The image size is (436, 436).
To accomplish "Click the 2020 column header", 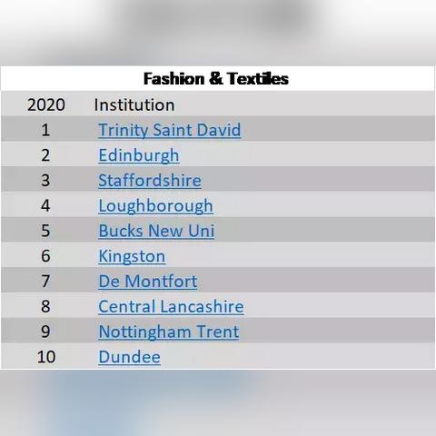I will coord(46,105).
